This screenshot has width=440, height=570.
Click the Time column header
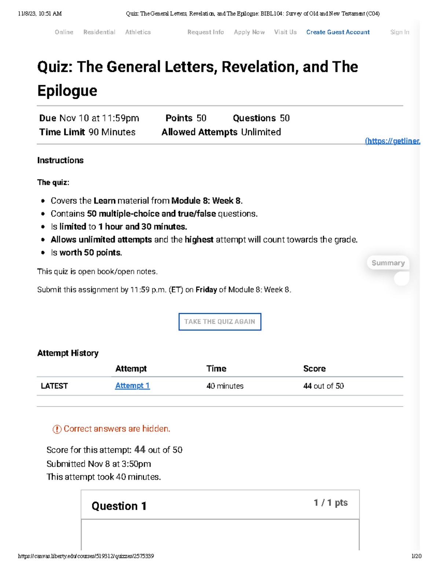216,368
